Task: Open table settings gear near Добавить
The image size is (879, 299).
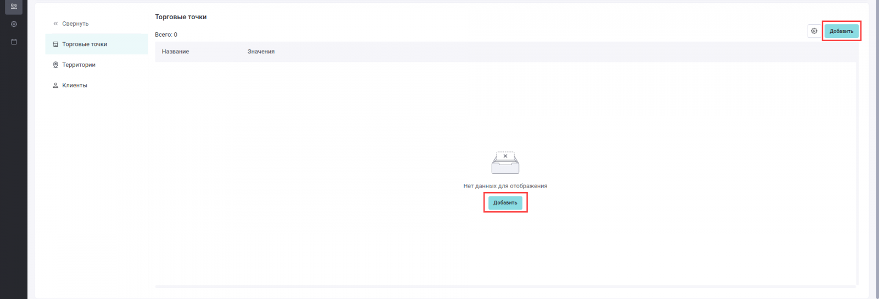Action: 814,31
